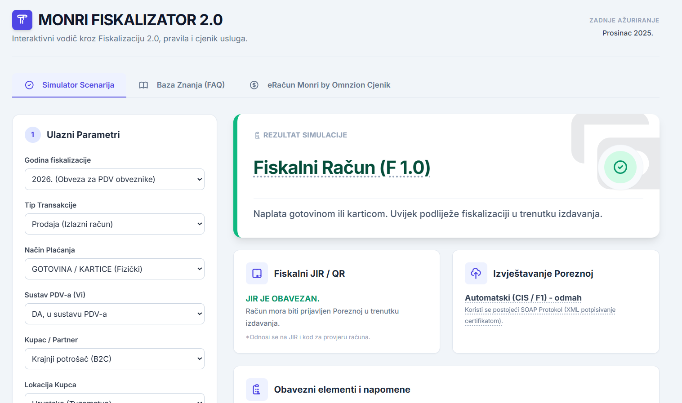Viewport: 682px width, 403px height.
Task: Open the Tip Transakcije dropdown
Action: (x=114, y=224)
